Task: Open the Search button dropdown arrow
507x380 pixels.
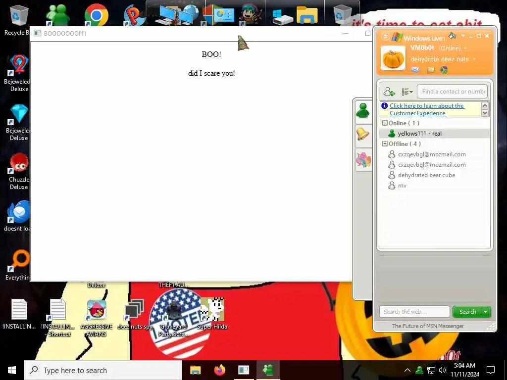Action: click(485, 312)
